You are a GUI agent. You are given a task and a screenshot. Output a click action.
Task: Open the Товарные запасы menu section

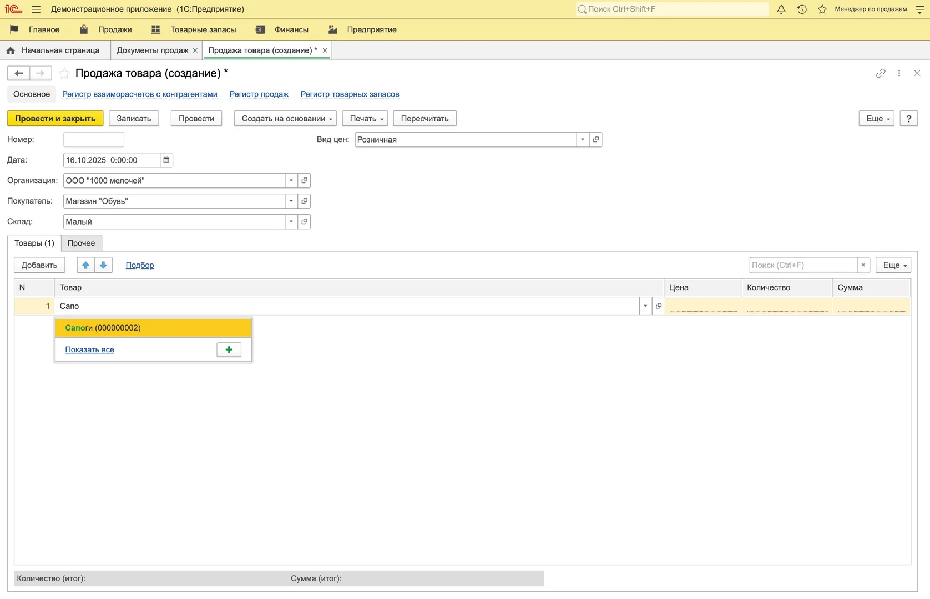pyautogui.click(x=203, y=30)
